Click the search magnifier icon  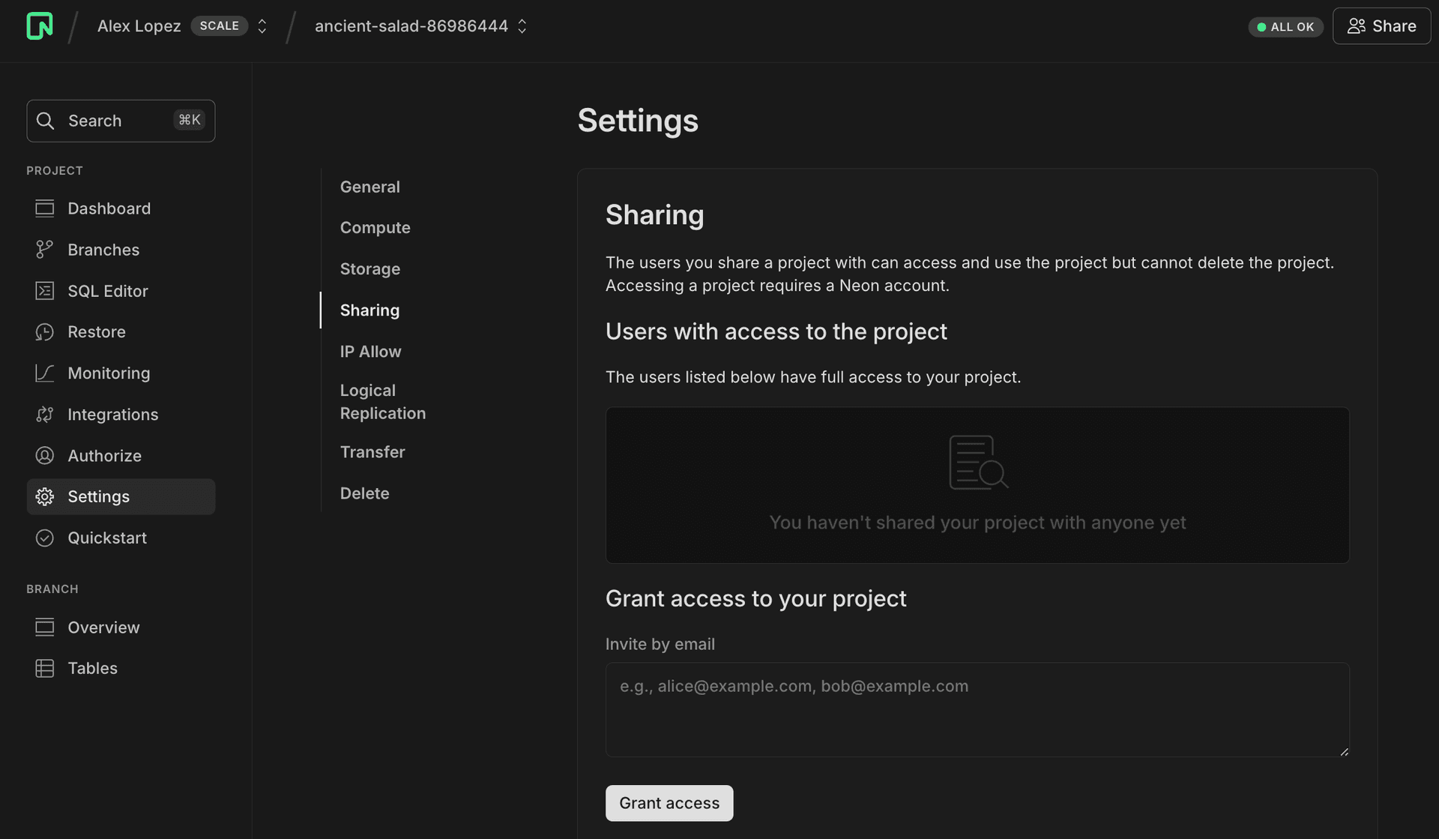[x=45, y=121]
